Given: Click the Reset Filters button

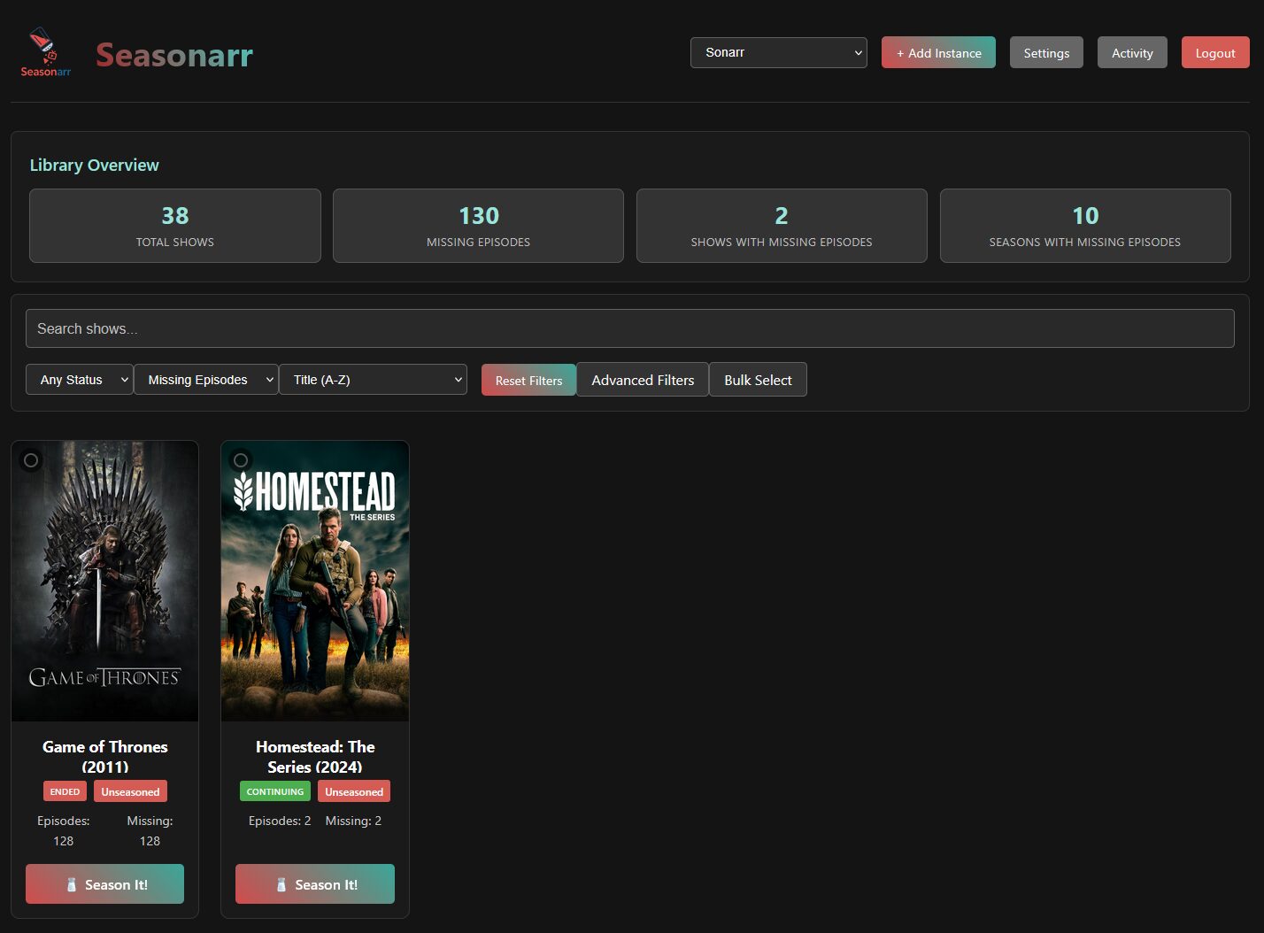Looking at the screenshot, I should (x=528, y=380).
